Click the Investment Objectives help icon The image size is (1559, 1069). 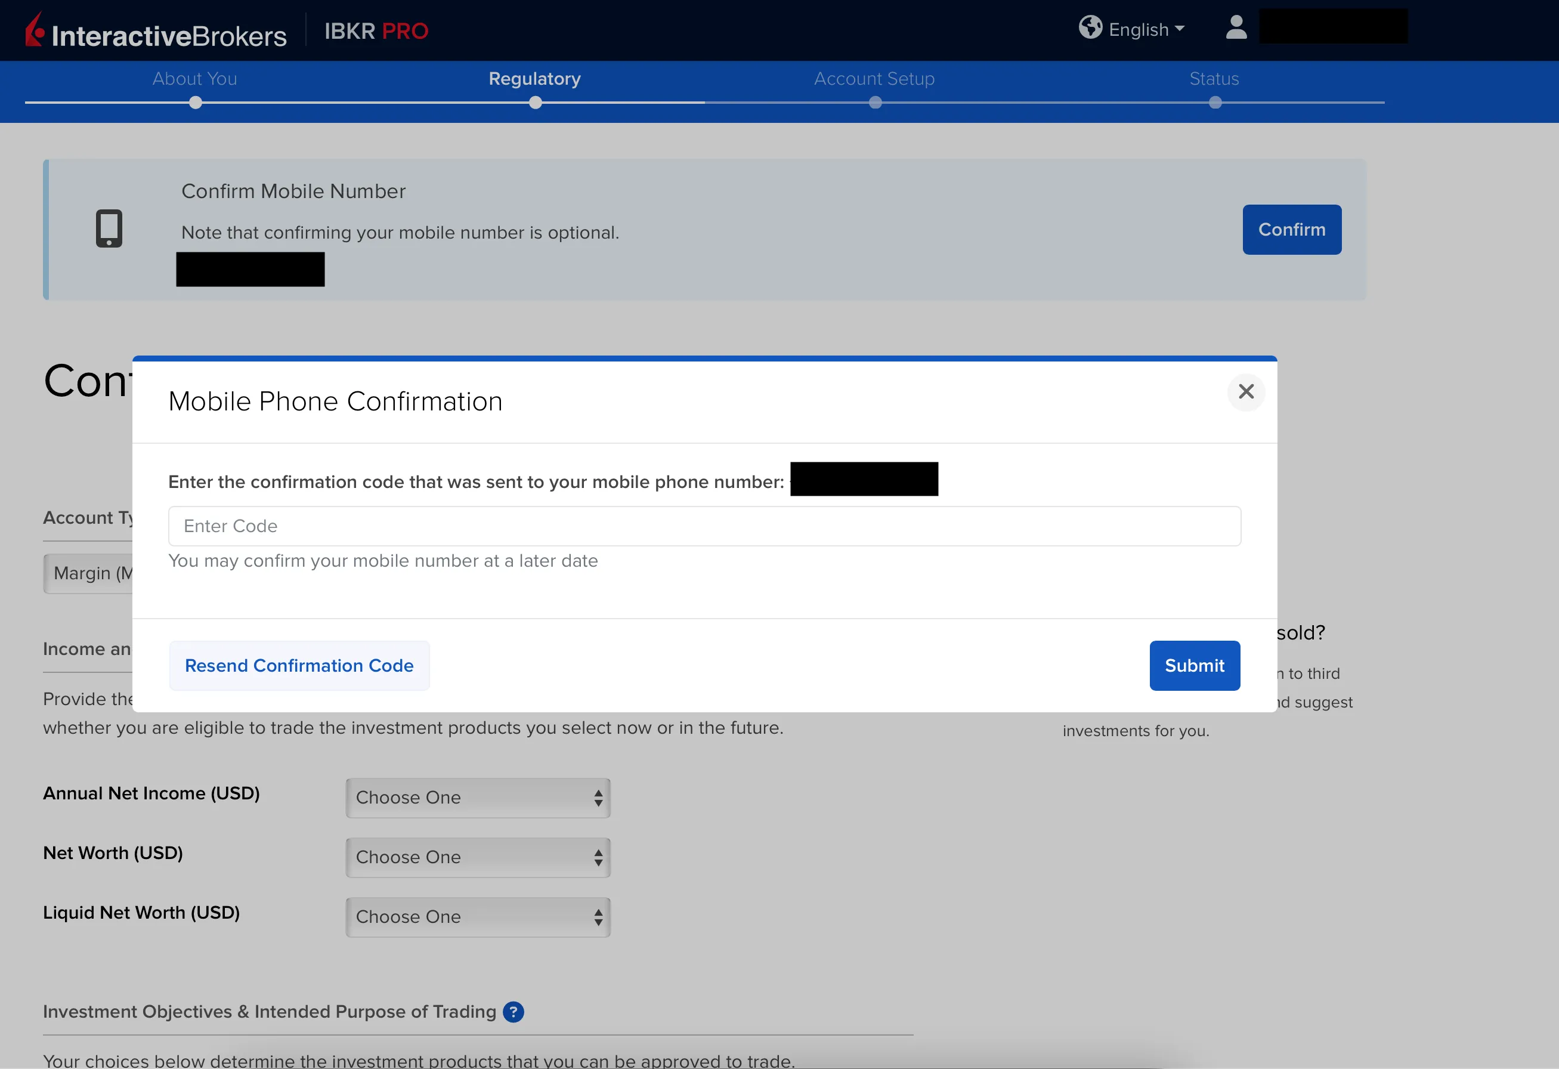(513, 1012)
